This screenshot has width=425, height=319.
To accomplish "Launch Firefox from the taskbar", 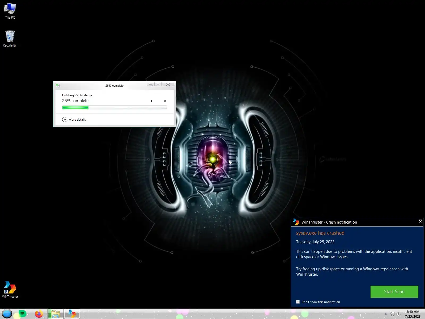I will coord(39,314).
